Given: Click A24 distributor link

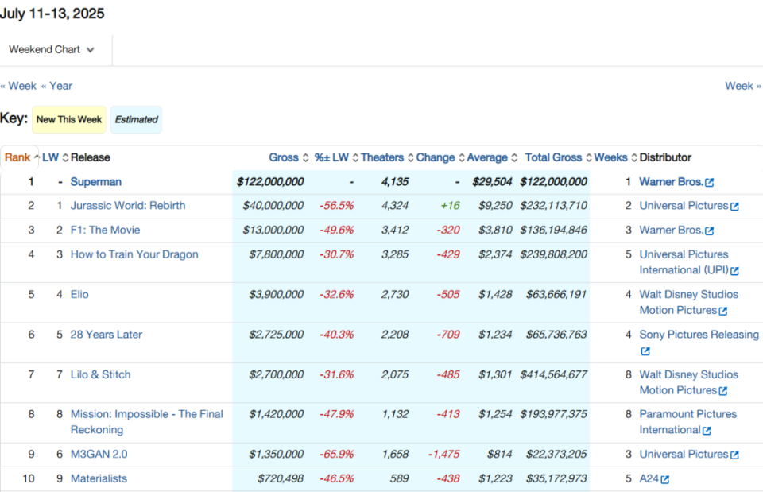Looking at the screenshot, I should (649, 478).
